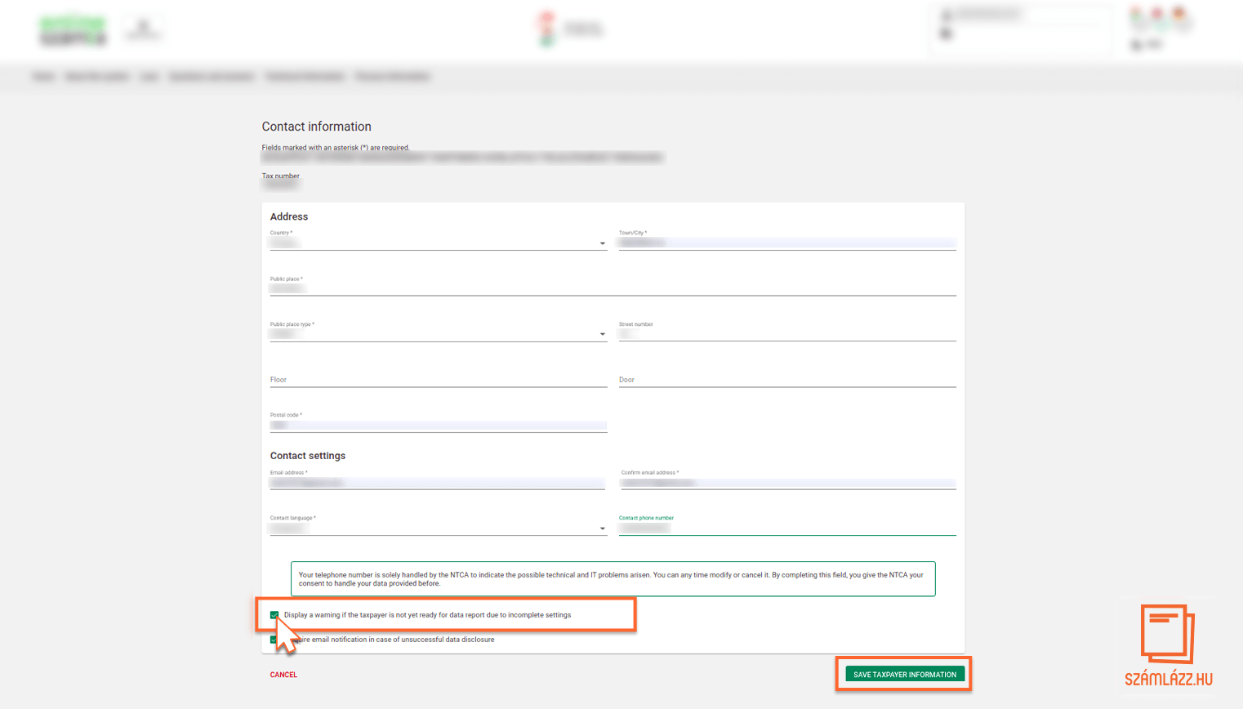Click the Floor input field
The width and height of the screenshot is (1243, 709).
point(438,380)
